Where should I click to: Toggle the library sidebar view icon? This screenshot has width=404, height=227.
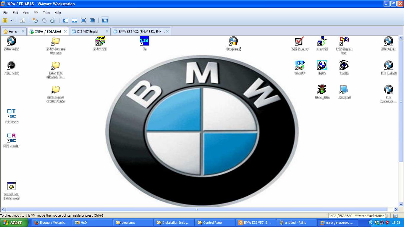[66, 20]
